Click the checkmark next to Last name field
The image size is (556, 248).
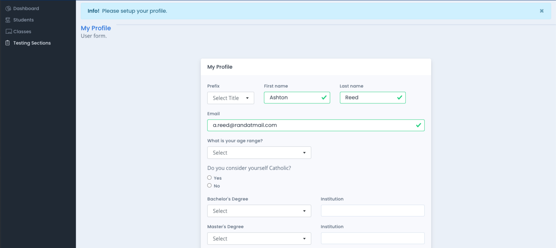(x=400, y=97)
